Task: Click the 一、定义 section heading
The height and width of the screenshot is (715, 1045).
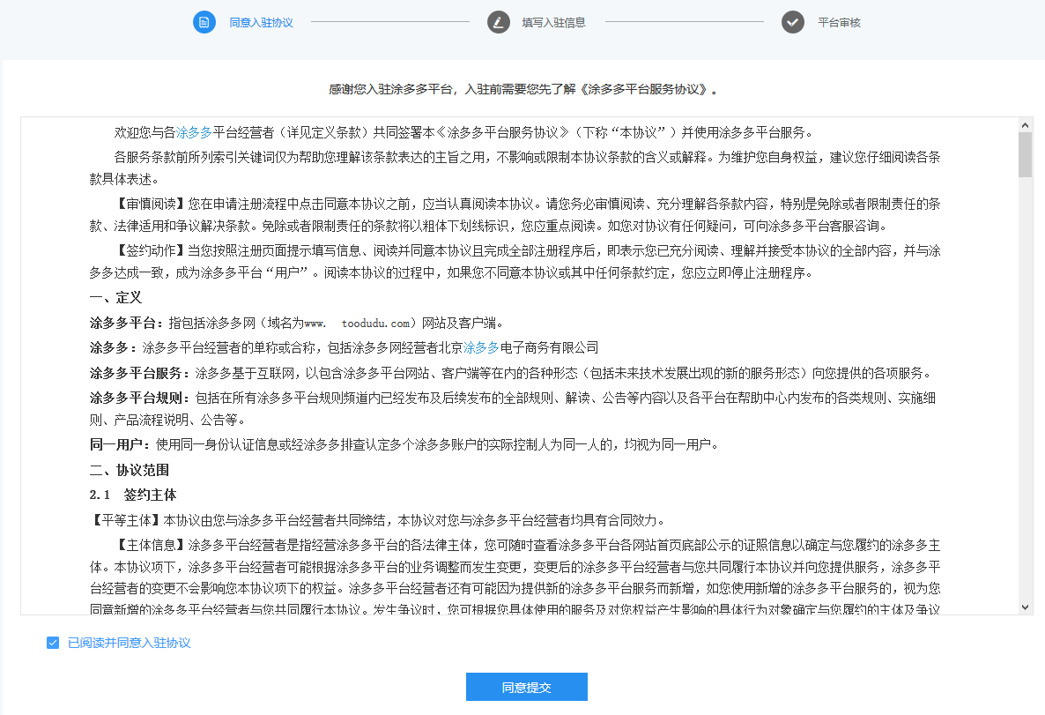Action: click(x=115, y=298)
